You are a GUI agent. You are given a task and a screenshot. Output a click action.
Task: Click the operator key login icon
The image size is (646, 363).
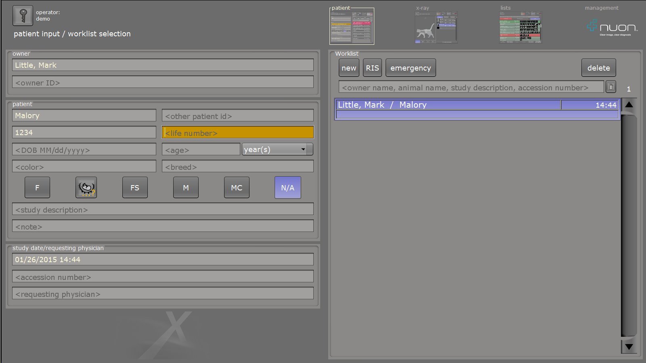23,16
